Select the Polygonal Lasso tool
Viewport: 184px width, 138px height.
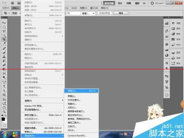(4, 31)
